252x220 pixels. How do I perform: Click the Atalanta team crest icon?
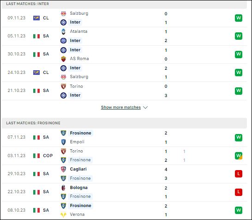(64, 31)
